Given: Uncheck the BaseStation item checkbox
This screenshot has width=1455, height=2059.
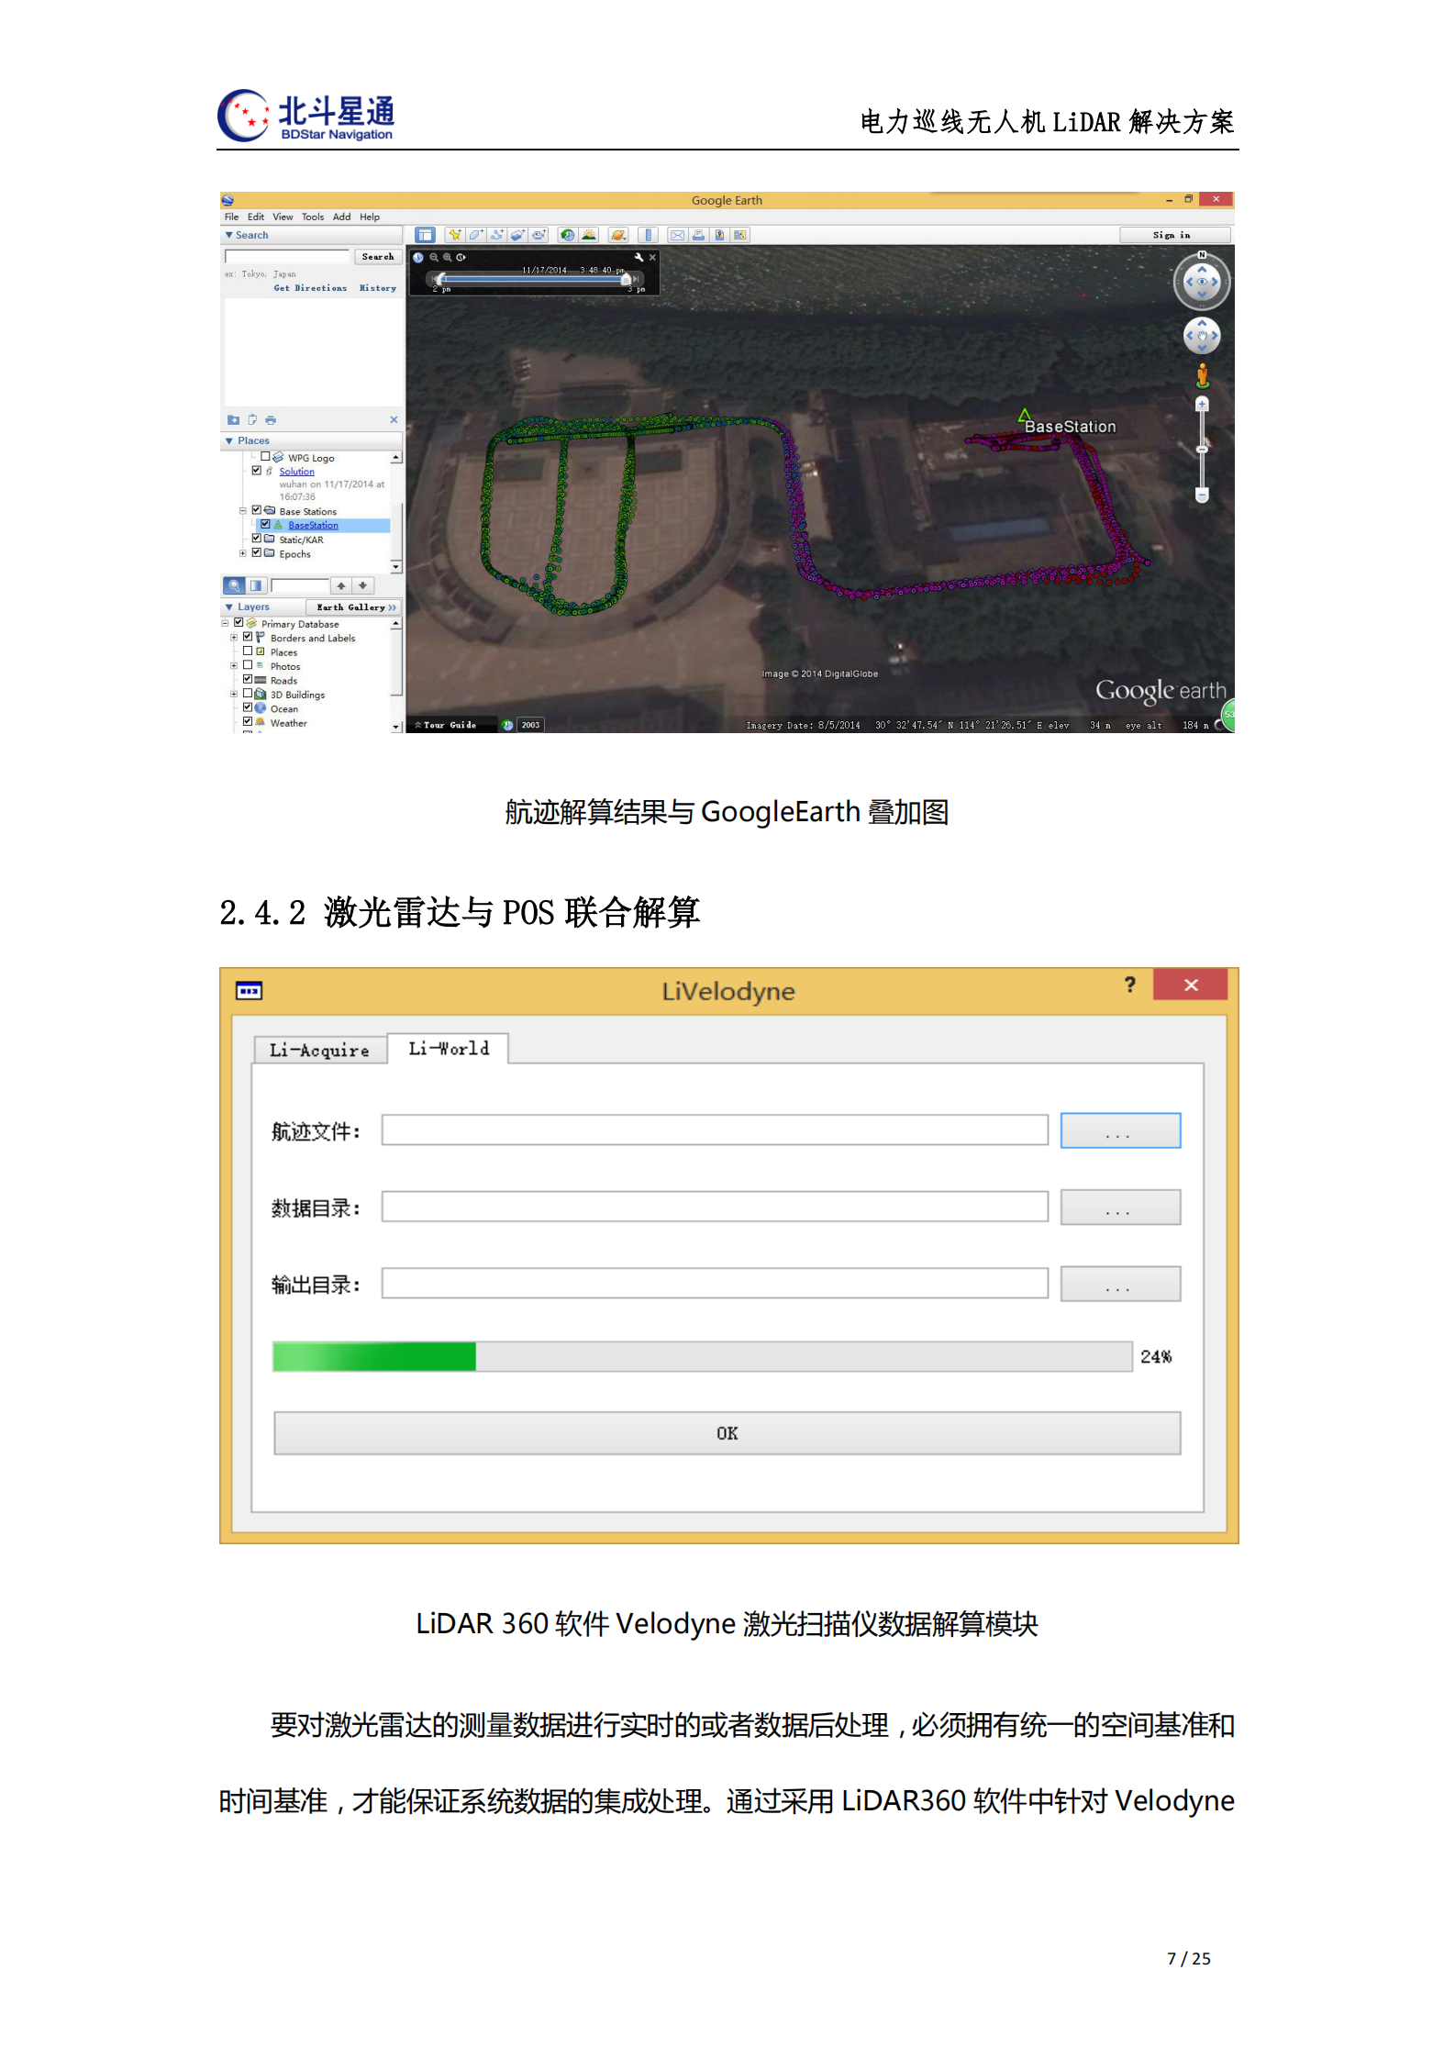Looking at the screenshot, I should [x=265, y=524].
